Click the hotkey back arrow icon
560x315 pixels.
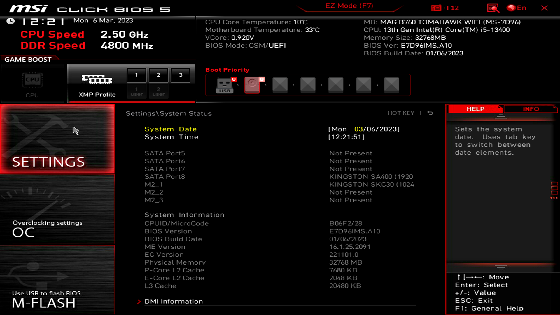click(430, 113)
